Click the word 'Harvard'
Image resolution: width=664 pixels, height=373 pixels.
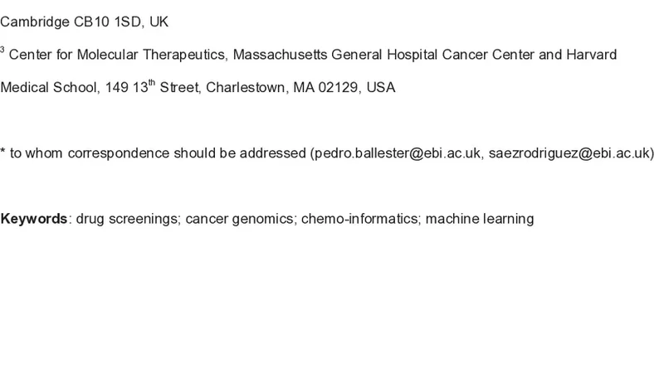point(591,55)
